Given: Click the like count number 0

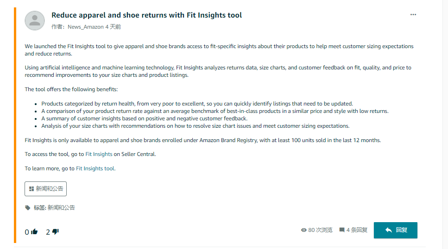Looking at the screenshot, I should coord(27,232).
